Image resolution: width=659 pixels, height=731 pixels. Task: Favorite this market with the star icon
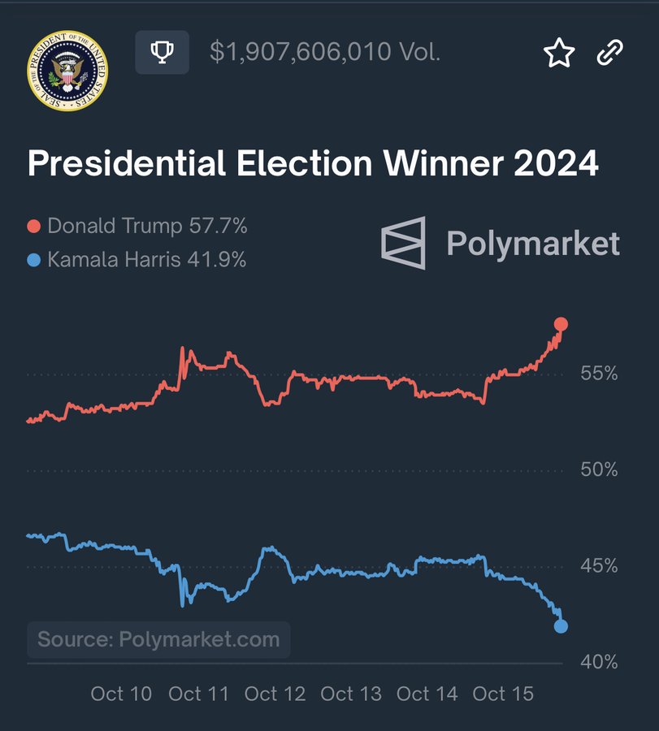[559, 54]
